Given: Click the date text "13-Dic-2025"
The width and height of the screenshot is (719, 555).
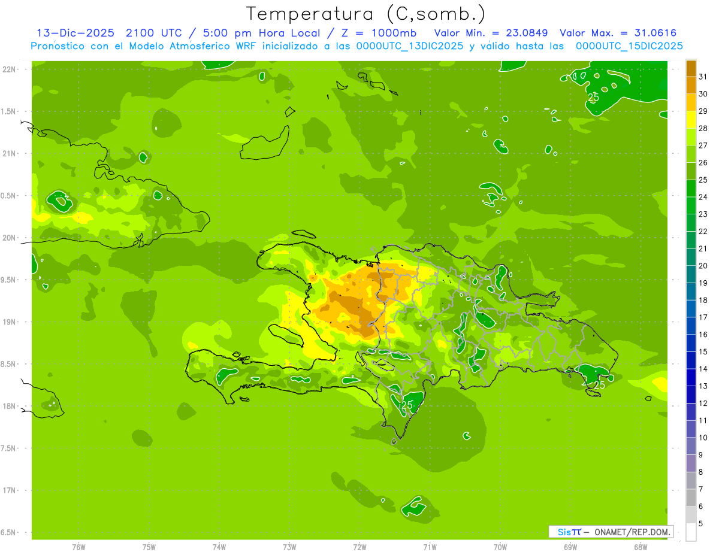Looking at the screenshot, I should coord(75,33).
